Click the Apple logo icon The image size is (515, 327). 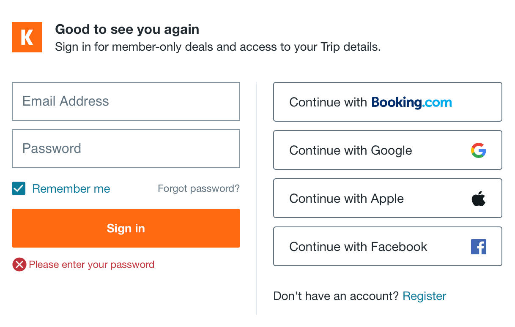click(478, 198)
